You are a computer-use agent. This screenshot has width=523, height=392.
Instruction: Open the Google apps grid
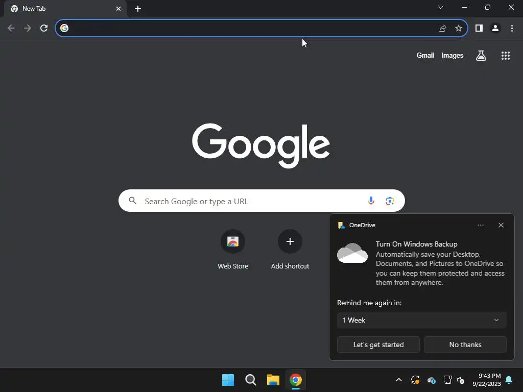pyautogui.click(x=506, y=56)
